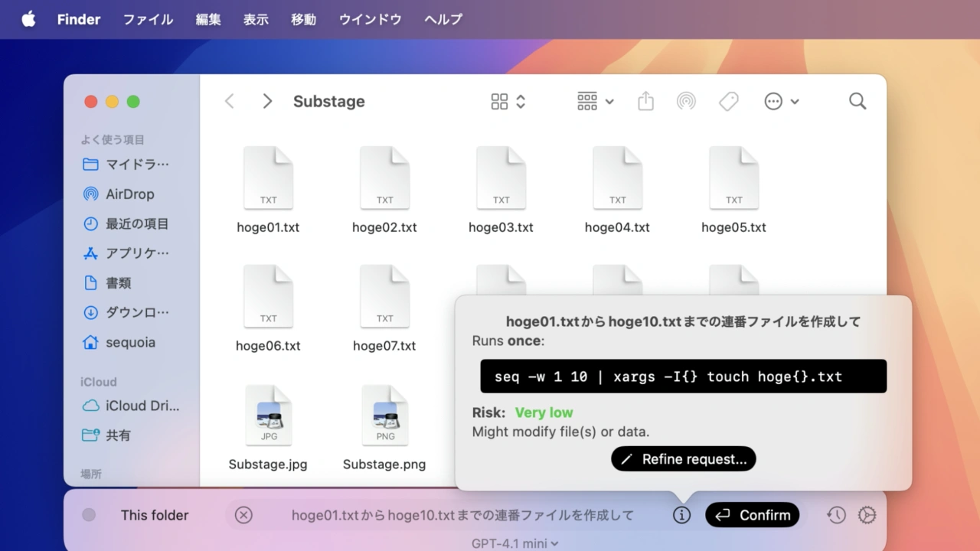Open the history clock icon
980x551 pixels.
point(836,515)
